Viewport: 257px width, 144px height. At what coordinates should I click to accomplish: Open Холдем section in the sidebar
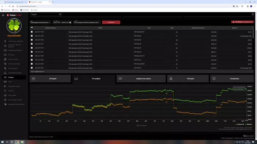tap(14, 77)
